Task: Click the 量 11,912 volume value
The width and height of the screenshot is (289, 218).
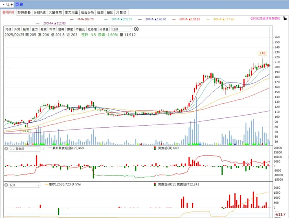Action: (x=128, y=35)
